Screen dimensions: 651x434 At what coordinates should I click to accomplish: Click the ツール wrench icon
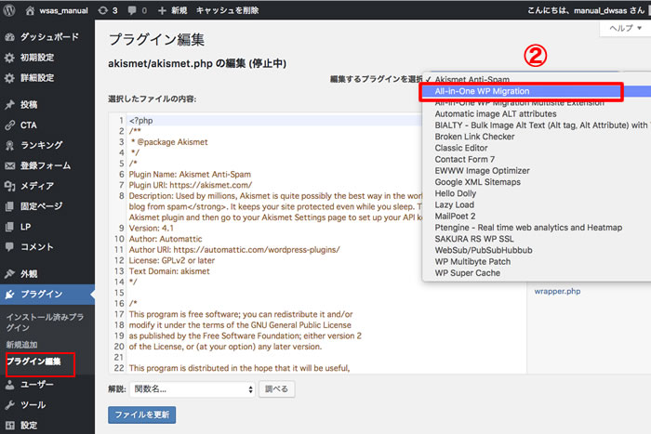(9, 405)
